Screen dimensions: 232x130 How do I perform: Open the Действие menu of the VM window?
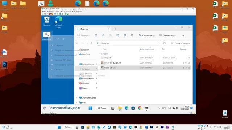[50, 12]
